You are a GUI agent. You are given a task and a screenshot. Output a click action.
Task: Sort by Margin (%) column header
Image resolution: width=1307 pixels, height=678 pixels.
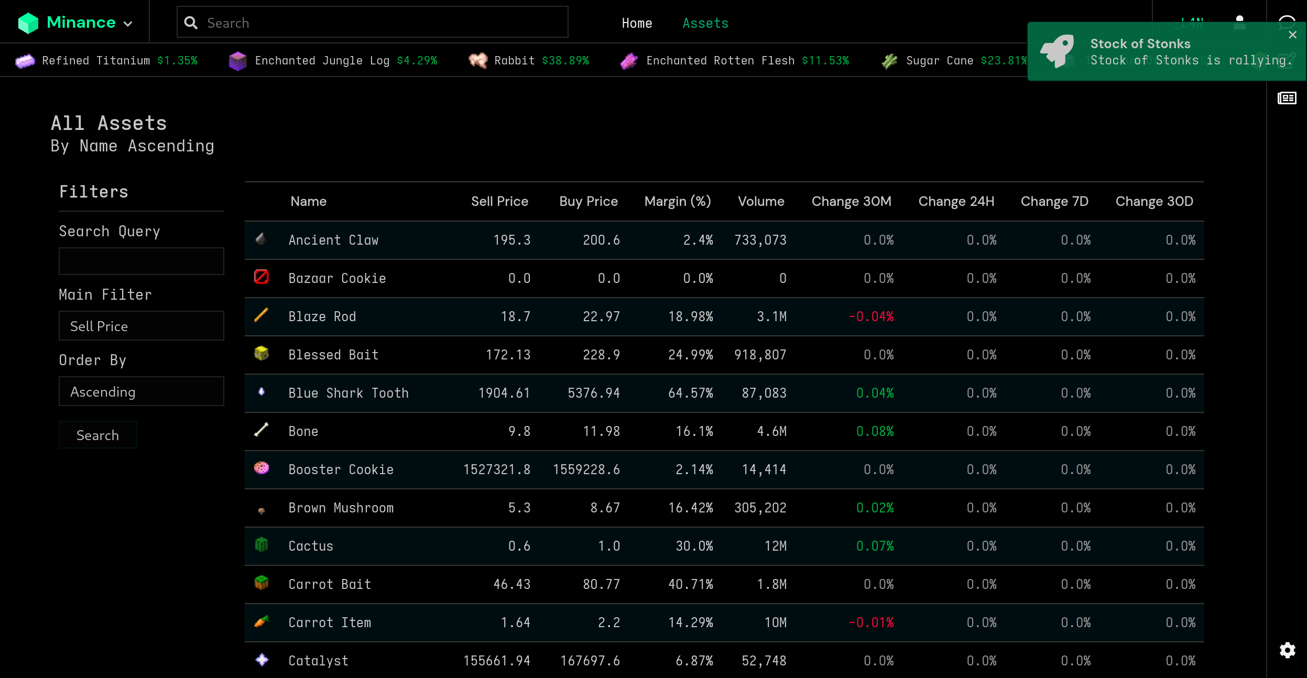pyautogui.click(x=677, y=201)
